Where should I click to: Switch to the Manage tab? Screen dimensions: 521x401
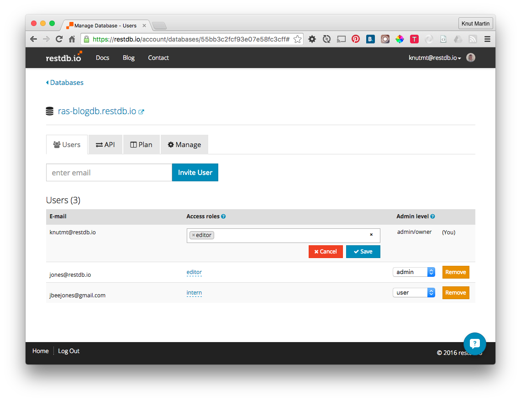point(184,144)
